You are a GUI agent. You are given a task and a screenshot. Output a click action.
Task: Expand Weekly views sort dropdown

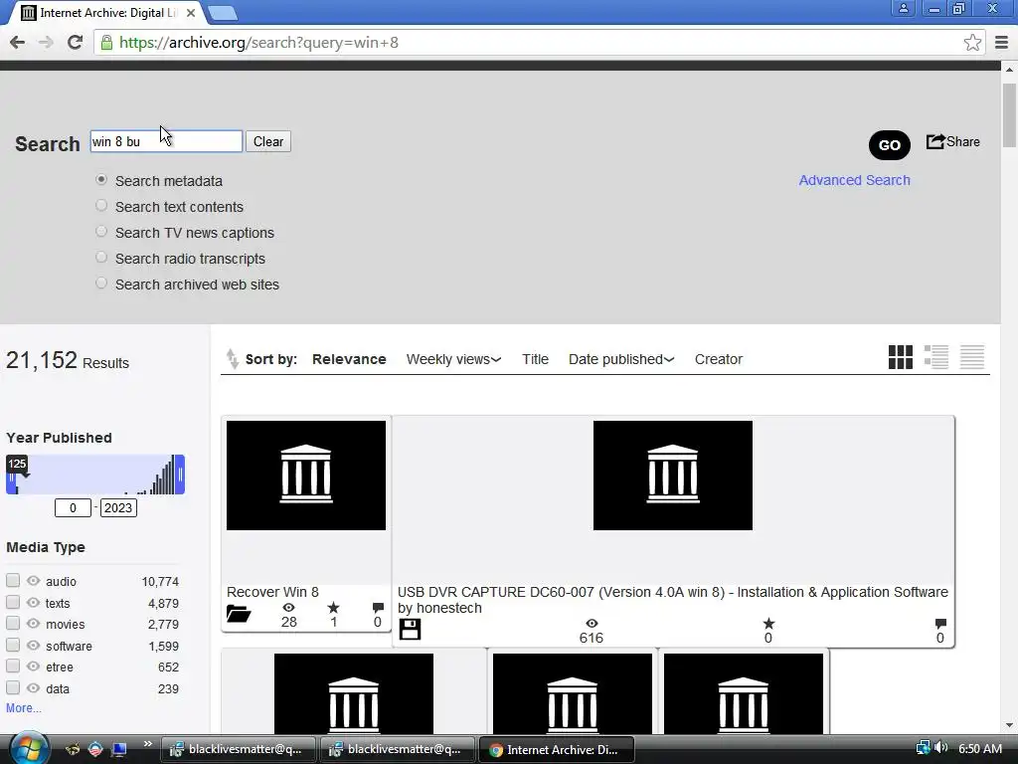pyautogui.click(x=453, y=359)
